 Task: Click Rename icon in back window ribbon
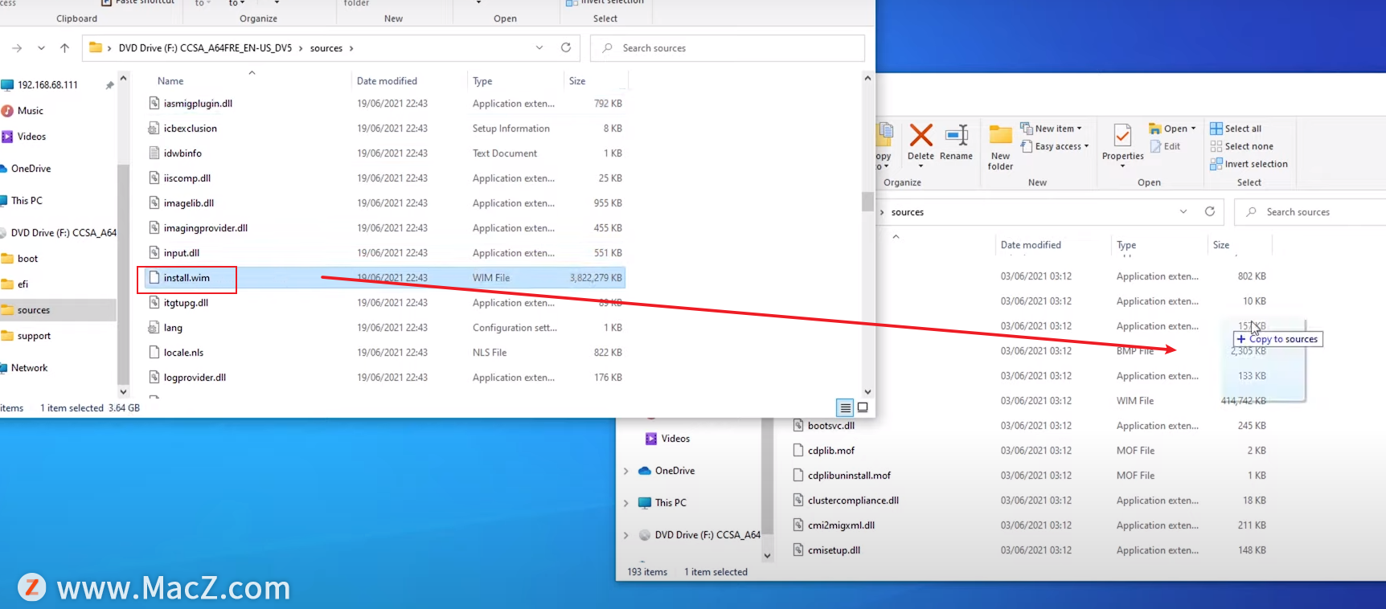pos(957,134)
